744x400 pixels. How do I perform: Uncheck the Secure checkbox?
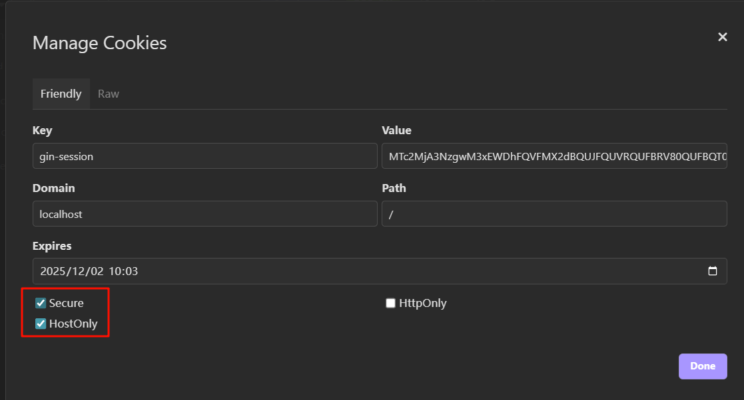(x=41, y=304)
